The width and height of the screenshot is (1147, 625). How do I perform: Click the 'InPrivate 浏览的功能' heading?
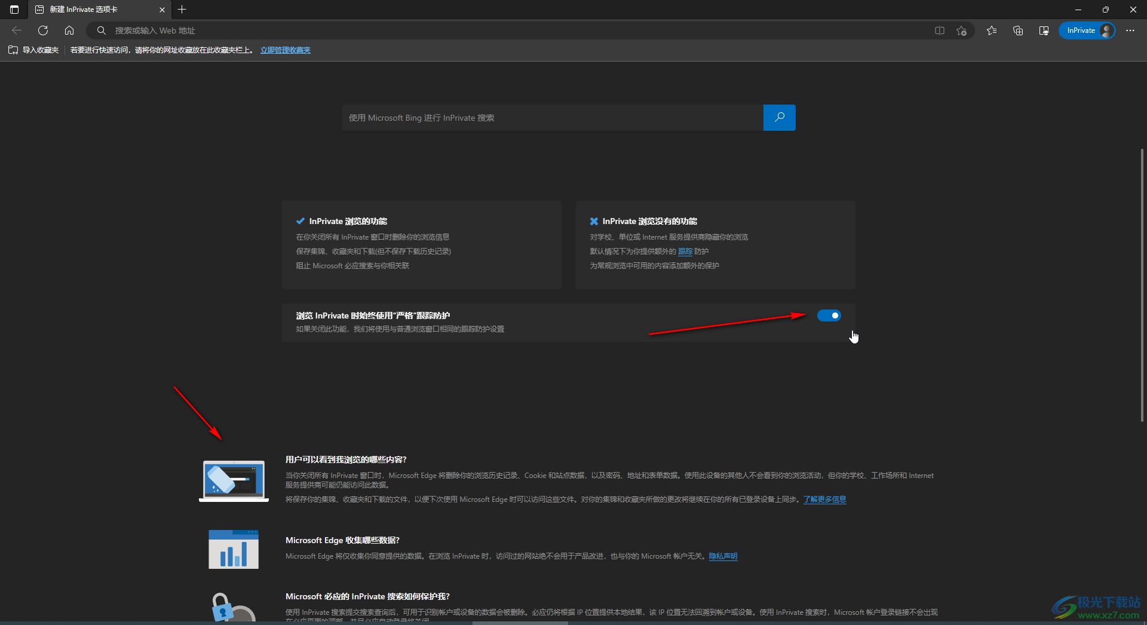pos(348,221)
